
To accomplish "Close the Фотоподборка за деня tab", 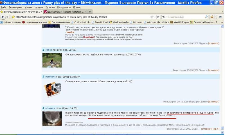I will click(41, 12).
